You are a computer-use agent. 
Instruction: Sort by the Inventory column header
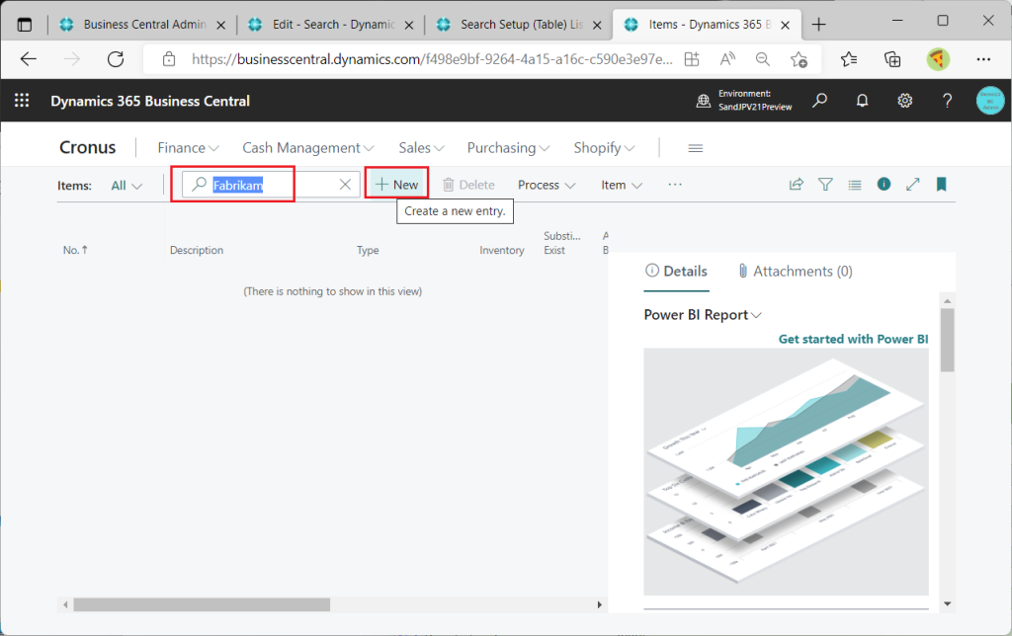coord(501,250)
